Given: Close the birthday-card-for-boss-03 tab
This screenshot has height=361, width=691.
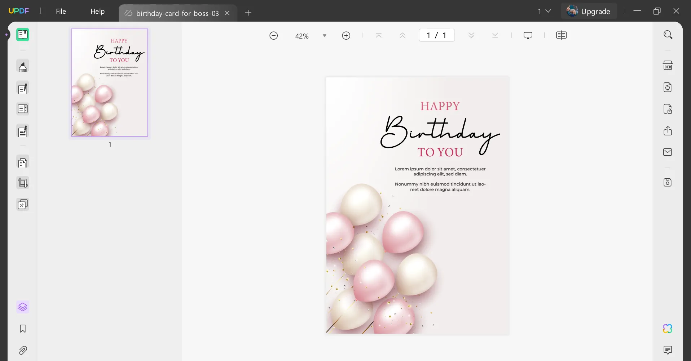Looking at the screenshot, I should click(x=227, y=13).
